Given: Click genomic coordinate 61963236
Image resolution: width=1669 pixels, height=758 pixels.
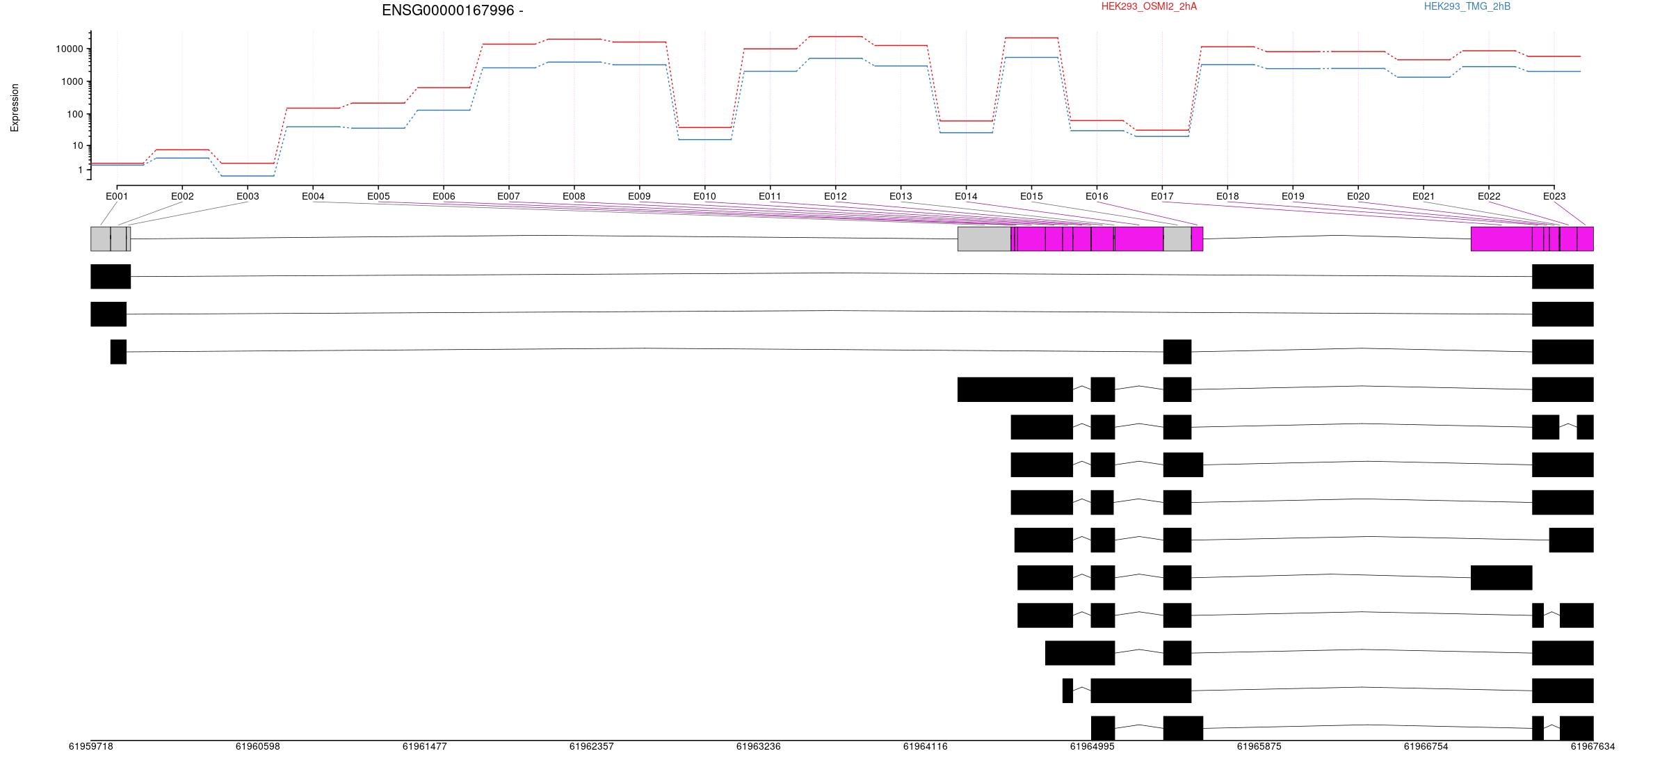Looking at the screenshot, I should click(x=758, y=746).
